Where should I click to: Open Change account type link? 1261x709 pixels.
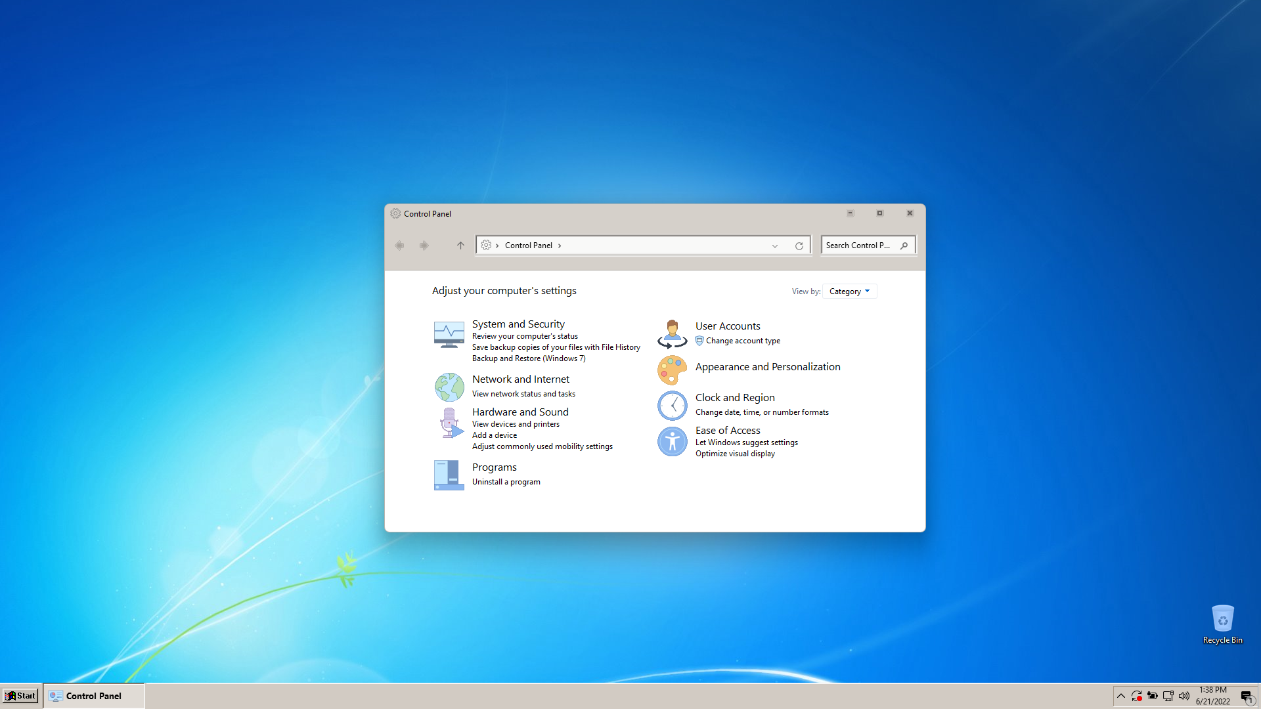pos(743,341)
